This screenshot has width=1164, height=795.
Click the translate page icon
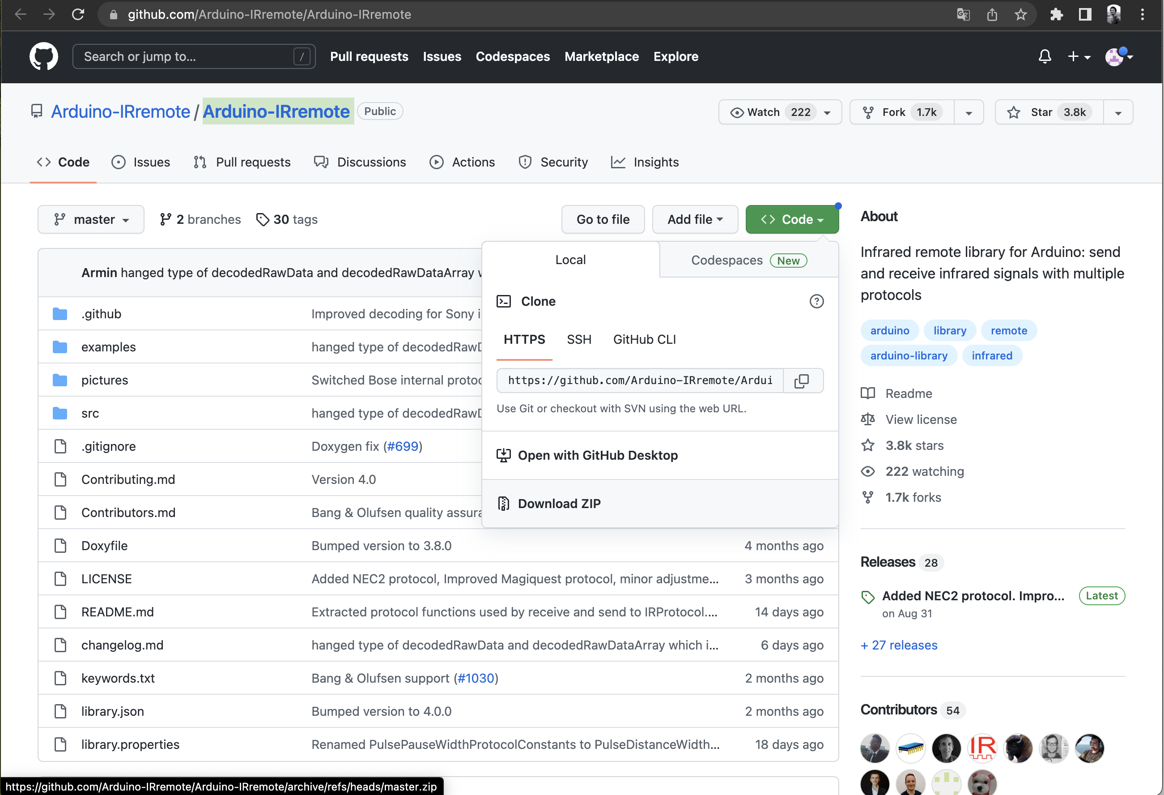point(963,14)
